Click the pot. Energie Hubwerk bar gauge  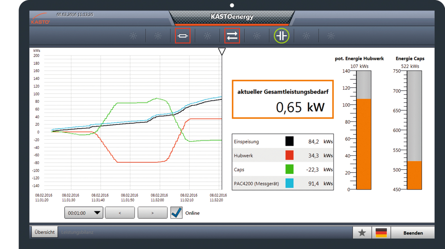(x=363, y=130)
